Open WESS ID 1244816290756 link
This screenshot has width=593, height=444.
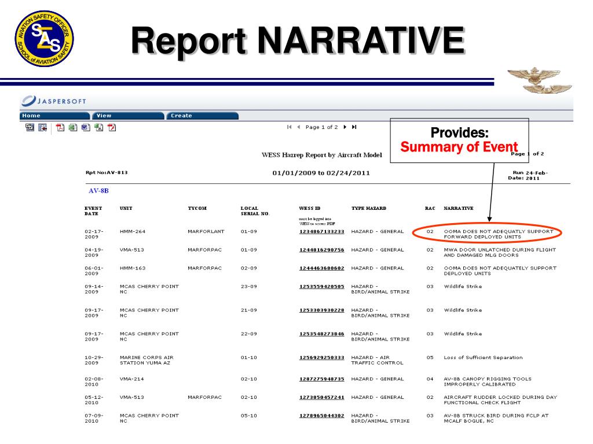point(322,250)
